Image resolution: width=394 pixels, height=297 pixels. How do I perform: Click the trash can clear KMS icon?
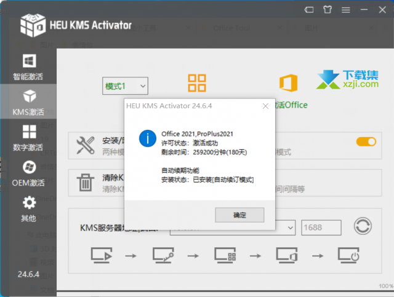[84, 183]
